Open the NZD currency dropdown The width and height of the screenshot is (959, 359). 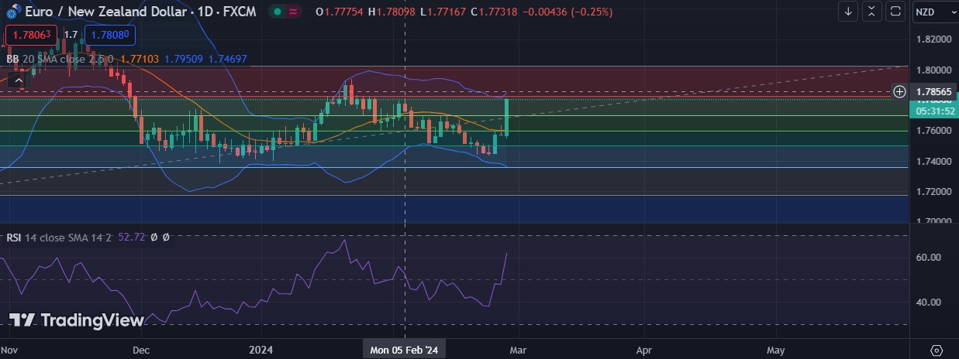tap(935, 12)
